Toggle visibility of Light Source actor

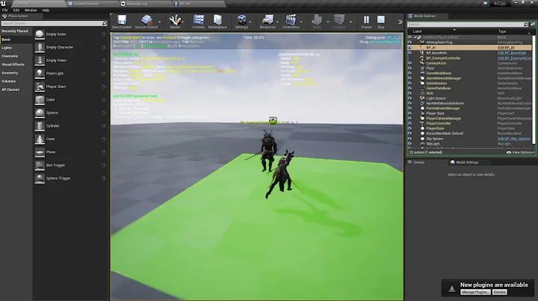pyautogui.click(x=409, y=98)
